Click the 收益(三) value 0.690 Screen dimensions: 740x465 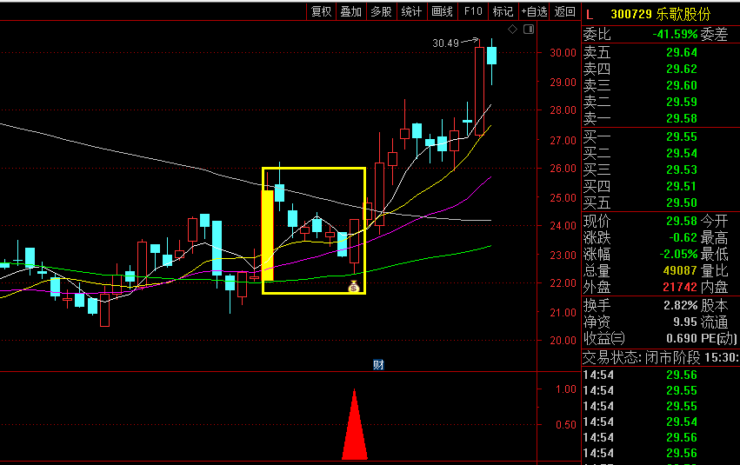tap(682, 339)
